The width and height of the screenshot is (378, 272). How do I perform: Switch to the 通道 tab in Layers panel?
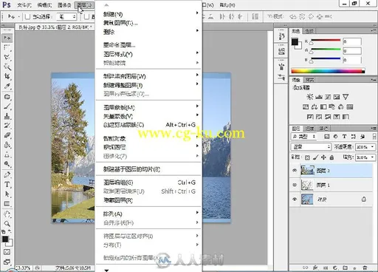click(309, 129)
